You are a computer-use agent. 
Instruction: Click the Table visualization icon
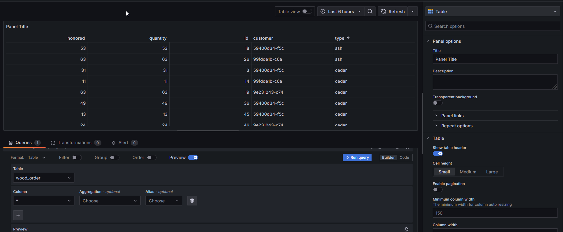point(431,12)
